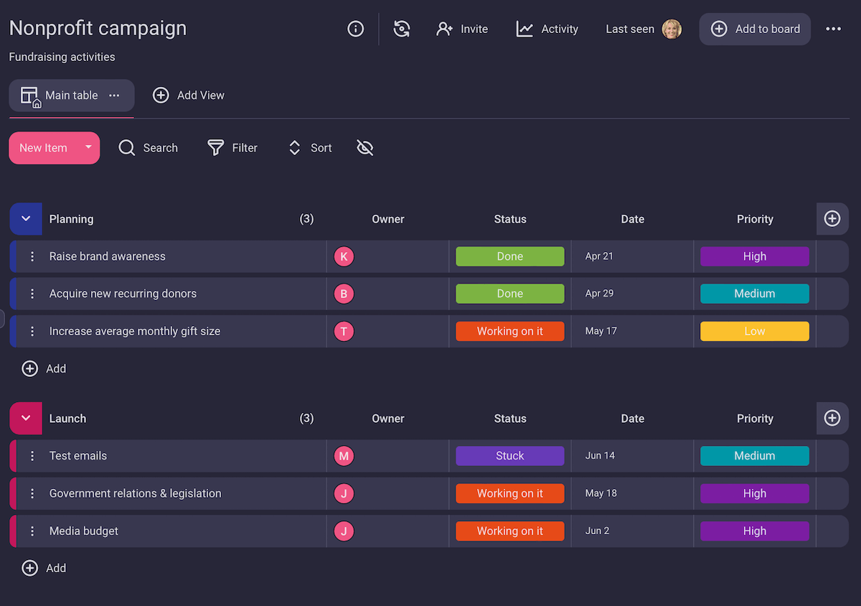Change Stuck status of Test emails
Image resolution: width=861 pixels, height=606 pixels.
click(x=510, y=456)
